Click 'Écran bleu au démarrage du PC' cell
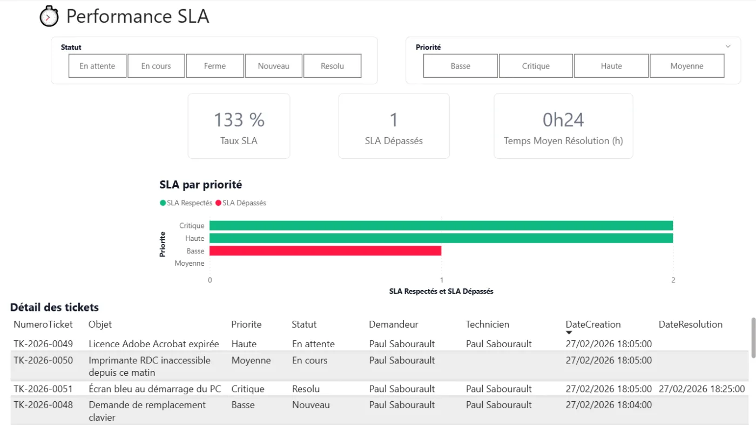Viewport: 756px width, 425px height. click(155, 389)
